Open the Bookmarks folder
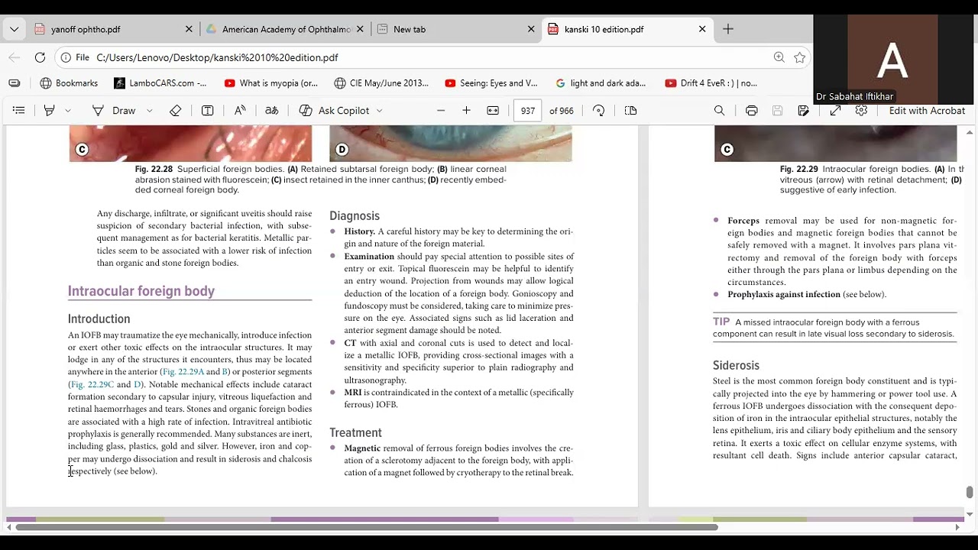The image size is (978, 550). click(x=69, y=83)
